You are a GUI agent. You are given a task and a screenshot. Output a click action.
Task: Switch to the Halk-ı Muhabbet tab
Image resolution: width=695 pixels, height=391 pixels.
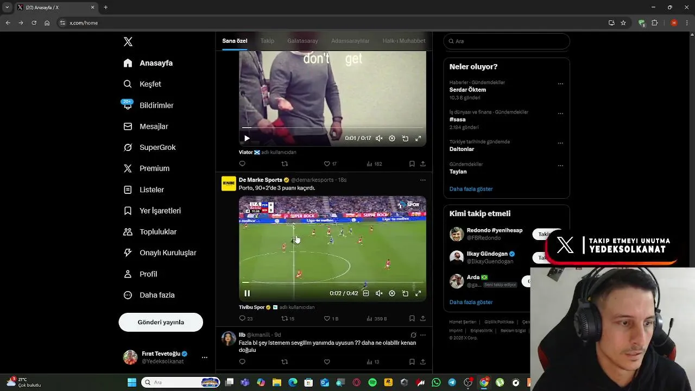tap(404, 41)
